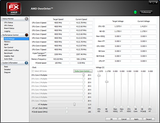Open the Stability Test page
The height and width of the screenshot is (123, 160).
pyautogui.click(x=9, y=56)
